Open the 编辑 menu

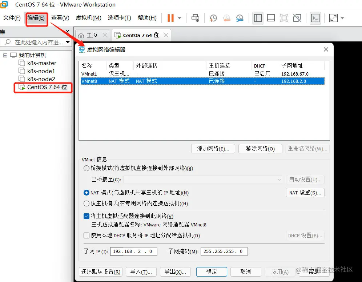(x=36, y=18)
